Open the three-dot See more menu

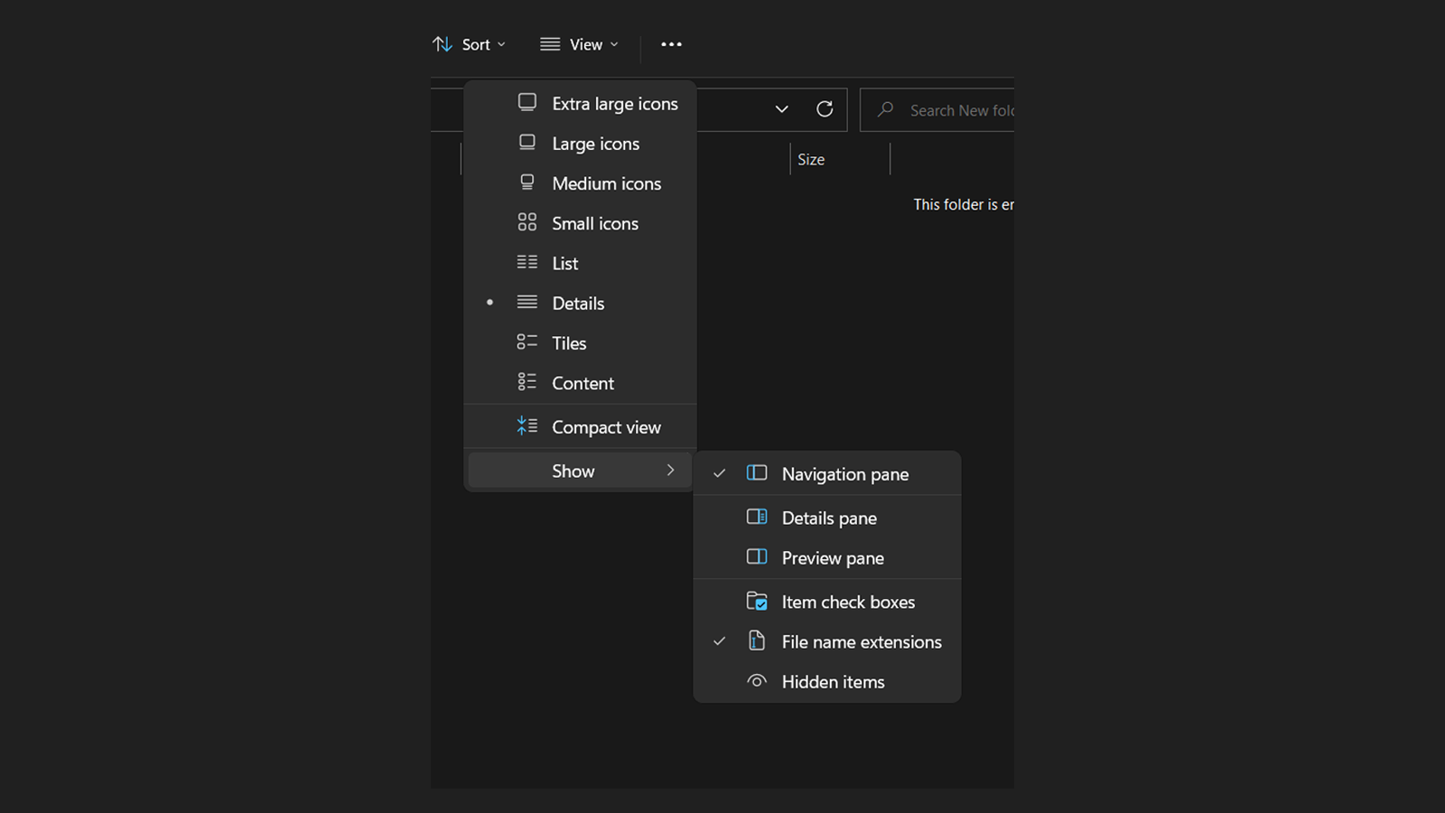tap(671, 44)
